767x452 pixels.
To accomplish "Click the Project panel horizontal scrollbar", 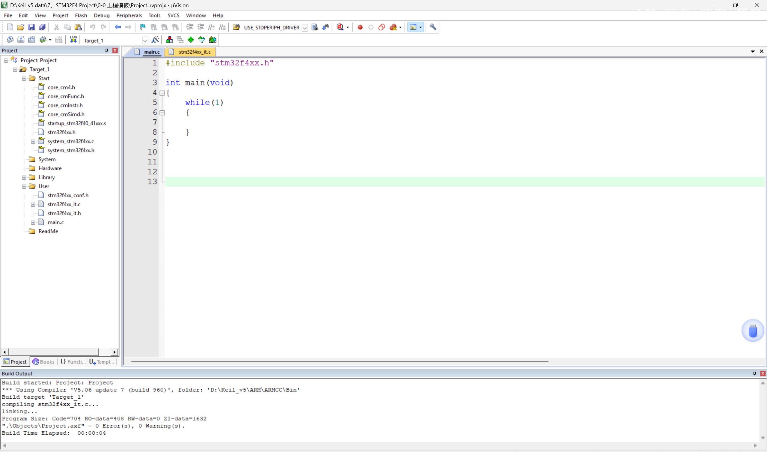I will pyautogui.click(x=53, y=352).
